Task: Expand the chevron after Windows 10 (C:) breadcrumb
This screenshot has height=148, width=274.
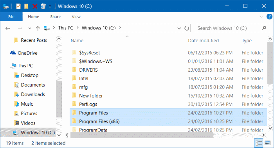Action: point(120,28)
